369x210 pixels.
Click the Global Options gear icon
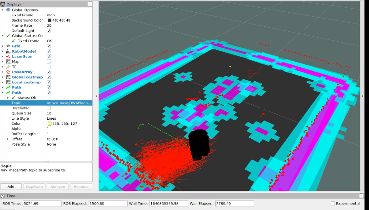click(x=8, y=10)
